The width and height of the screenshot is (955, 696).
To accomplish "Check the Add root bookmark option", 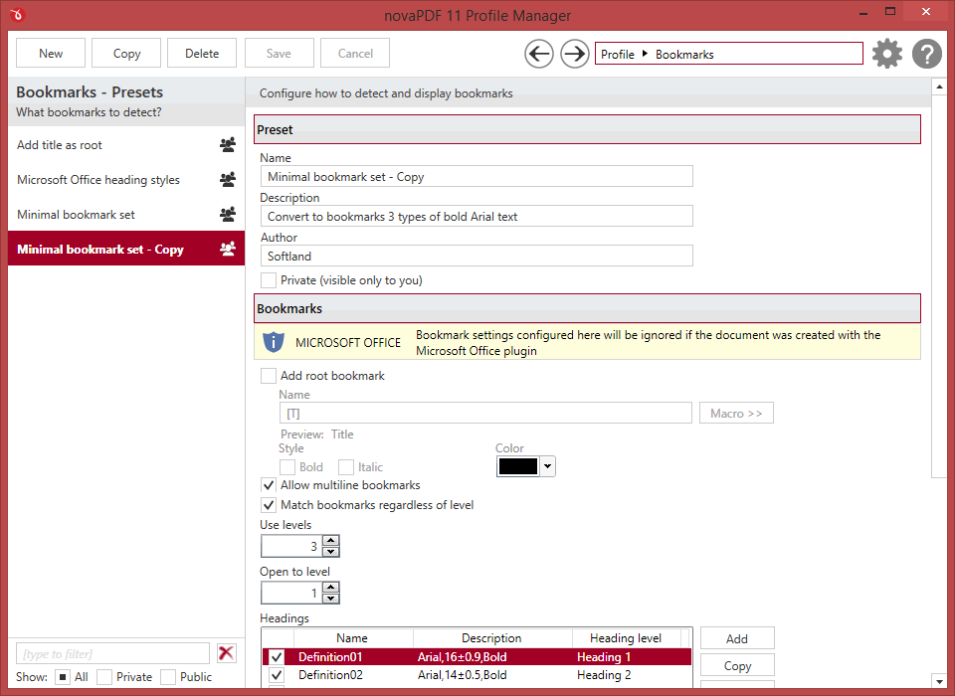I will (268, 376).
